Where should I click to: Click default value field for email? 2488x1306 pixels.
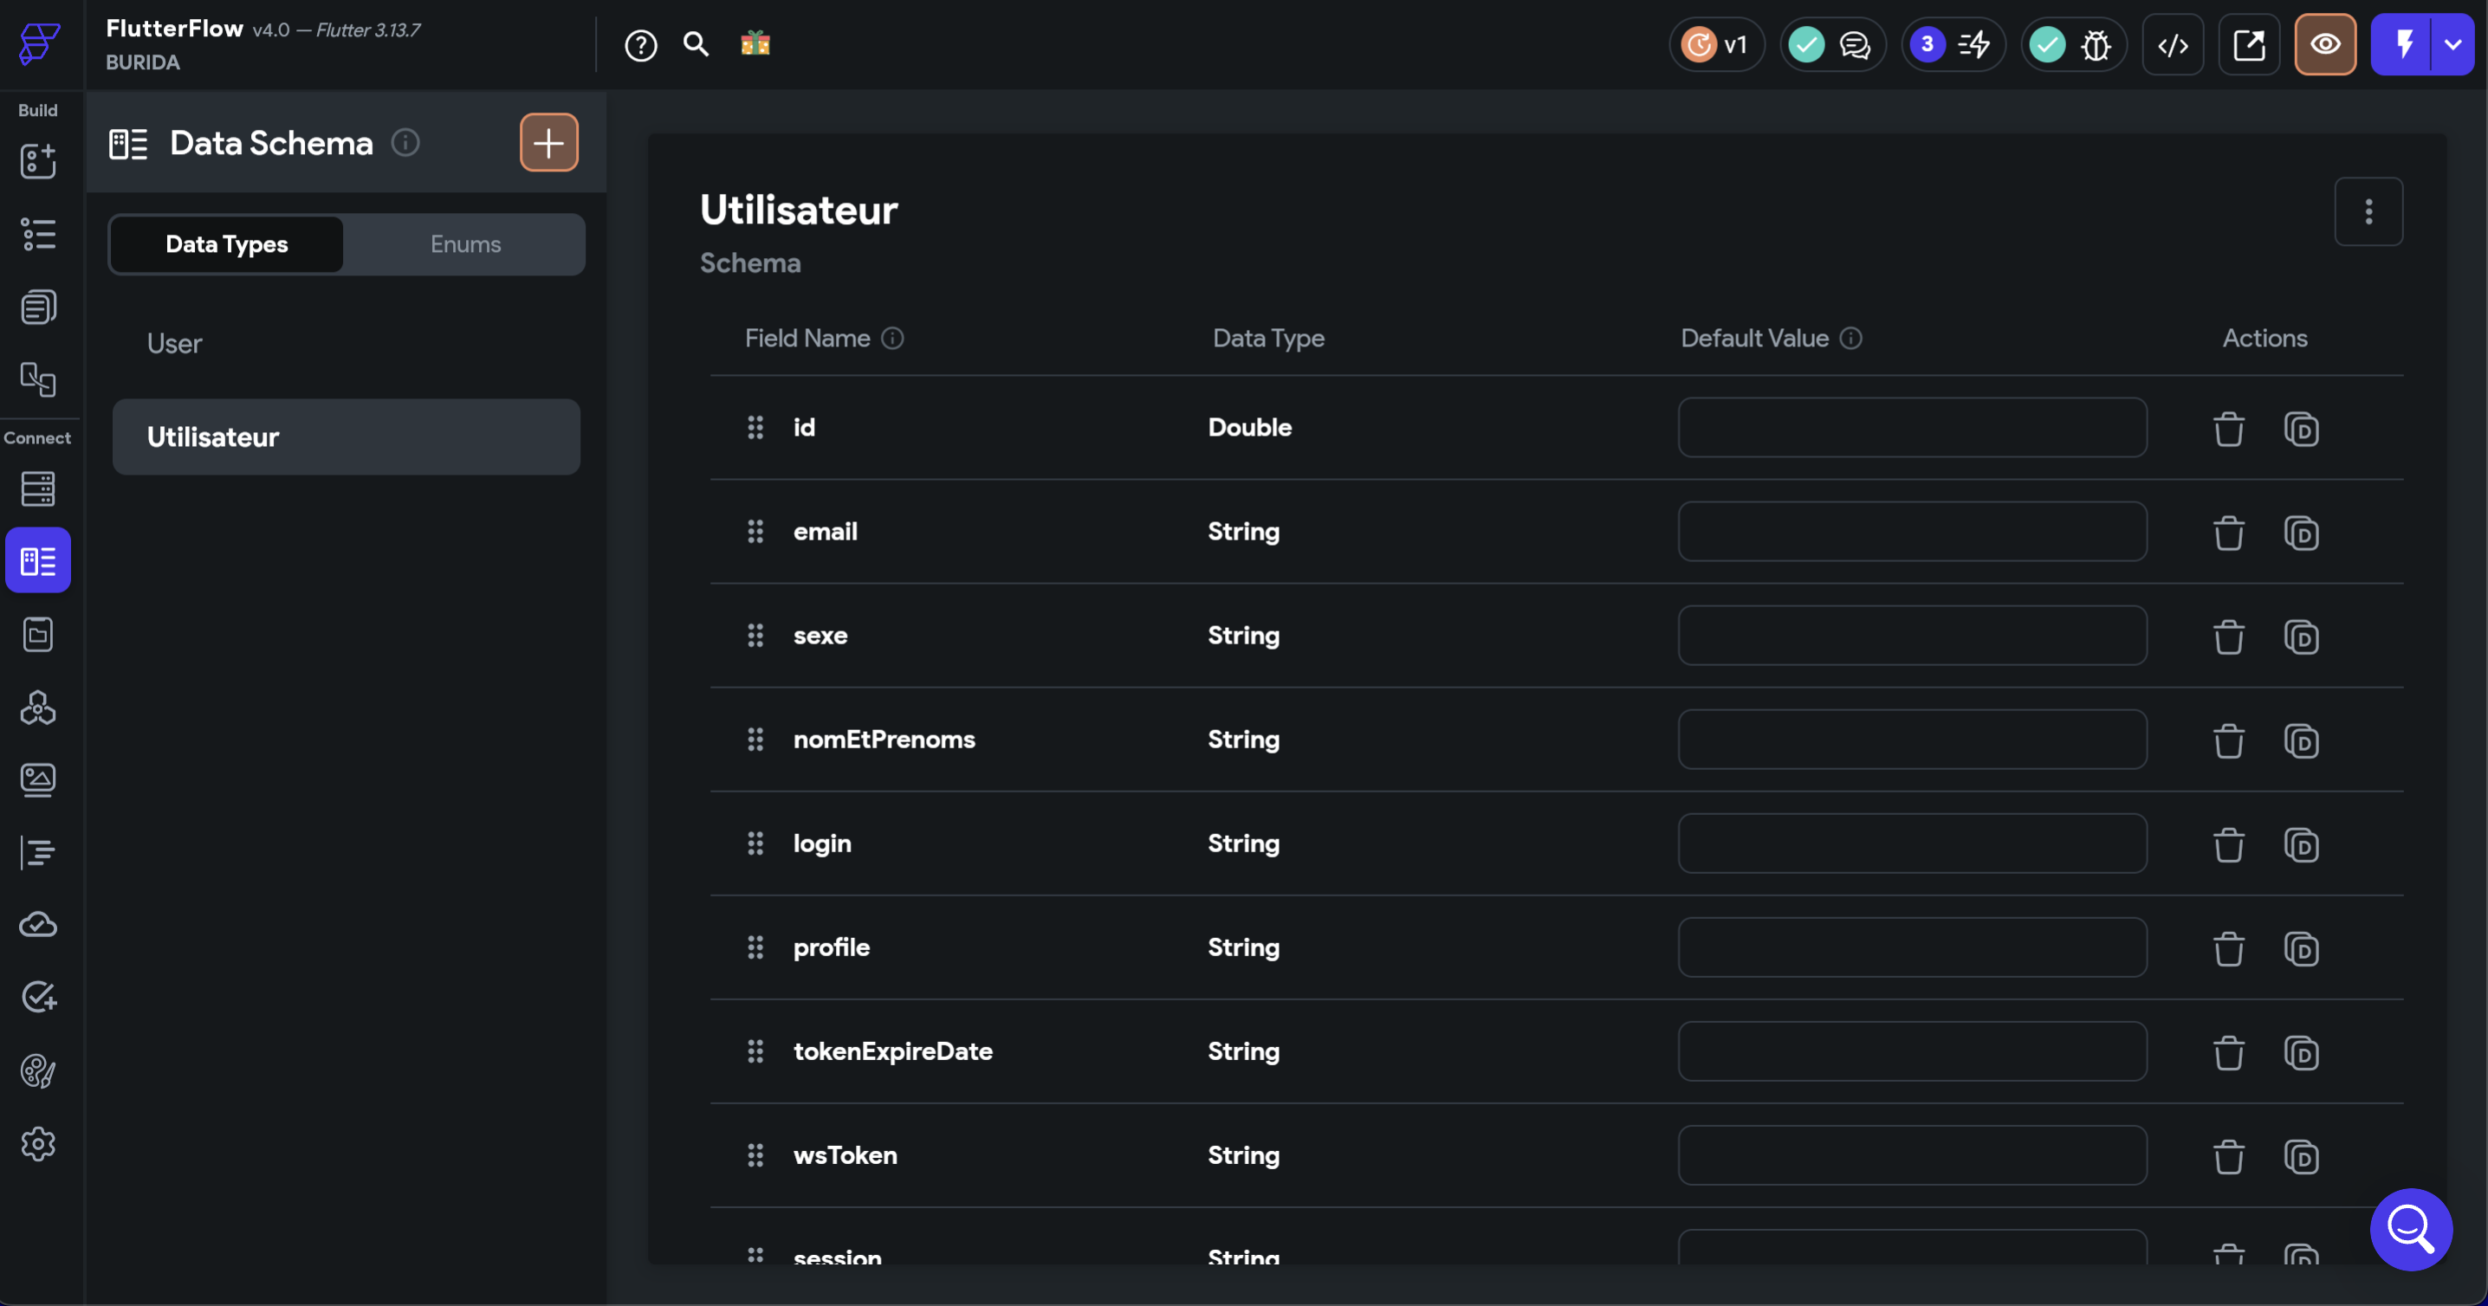click(1913, 532)
